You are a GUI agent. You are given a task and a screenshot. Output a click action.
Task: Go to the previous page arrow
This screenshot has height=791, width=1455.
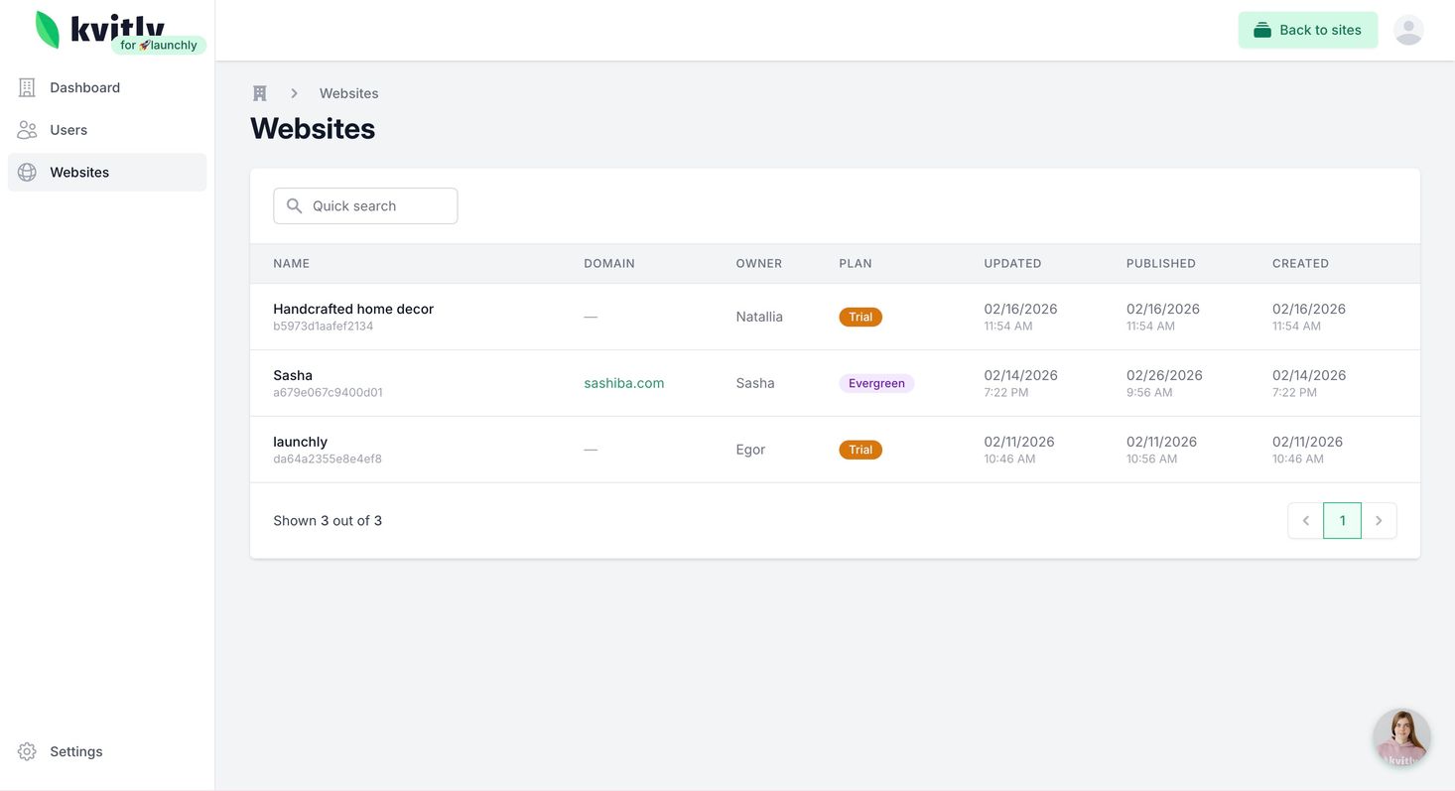coord(1306,521)
